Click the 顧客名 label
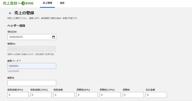The width and height of the screenshot is (192, 101). click(11, 78)
